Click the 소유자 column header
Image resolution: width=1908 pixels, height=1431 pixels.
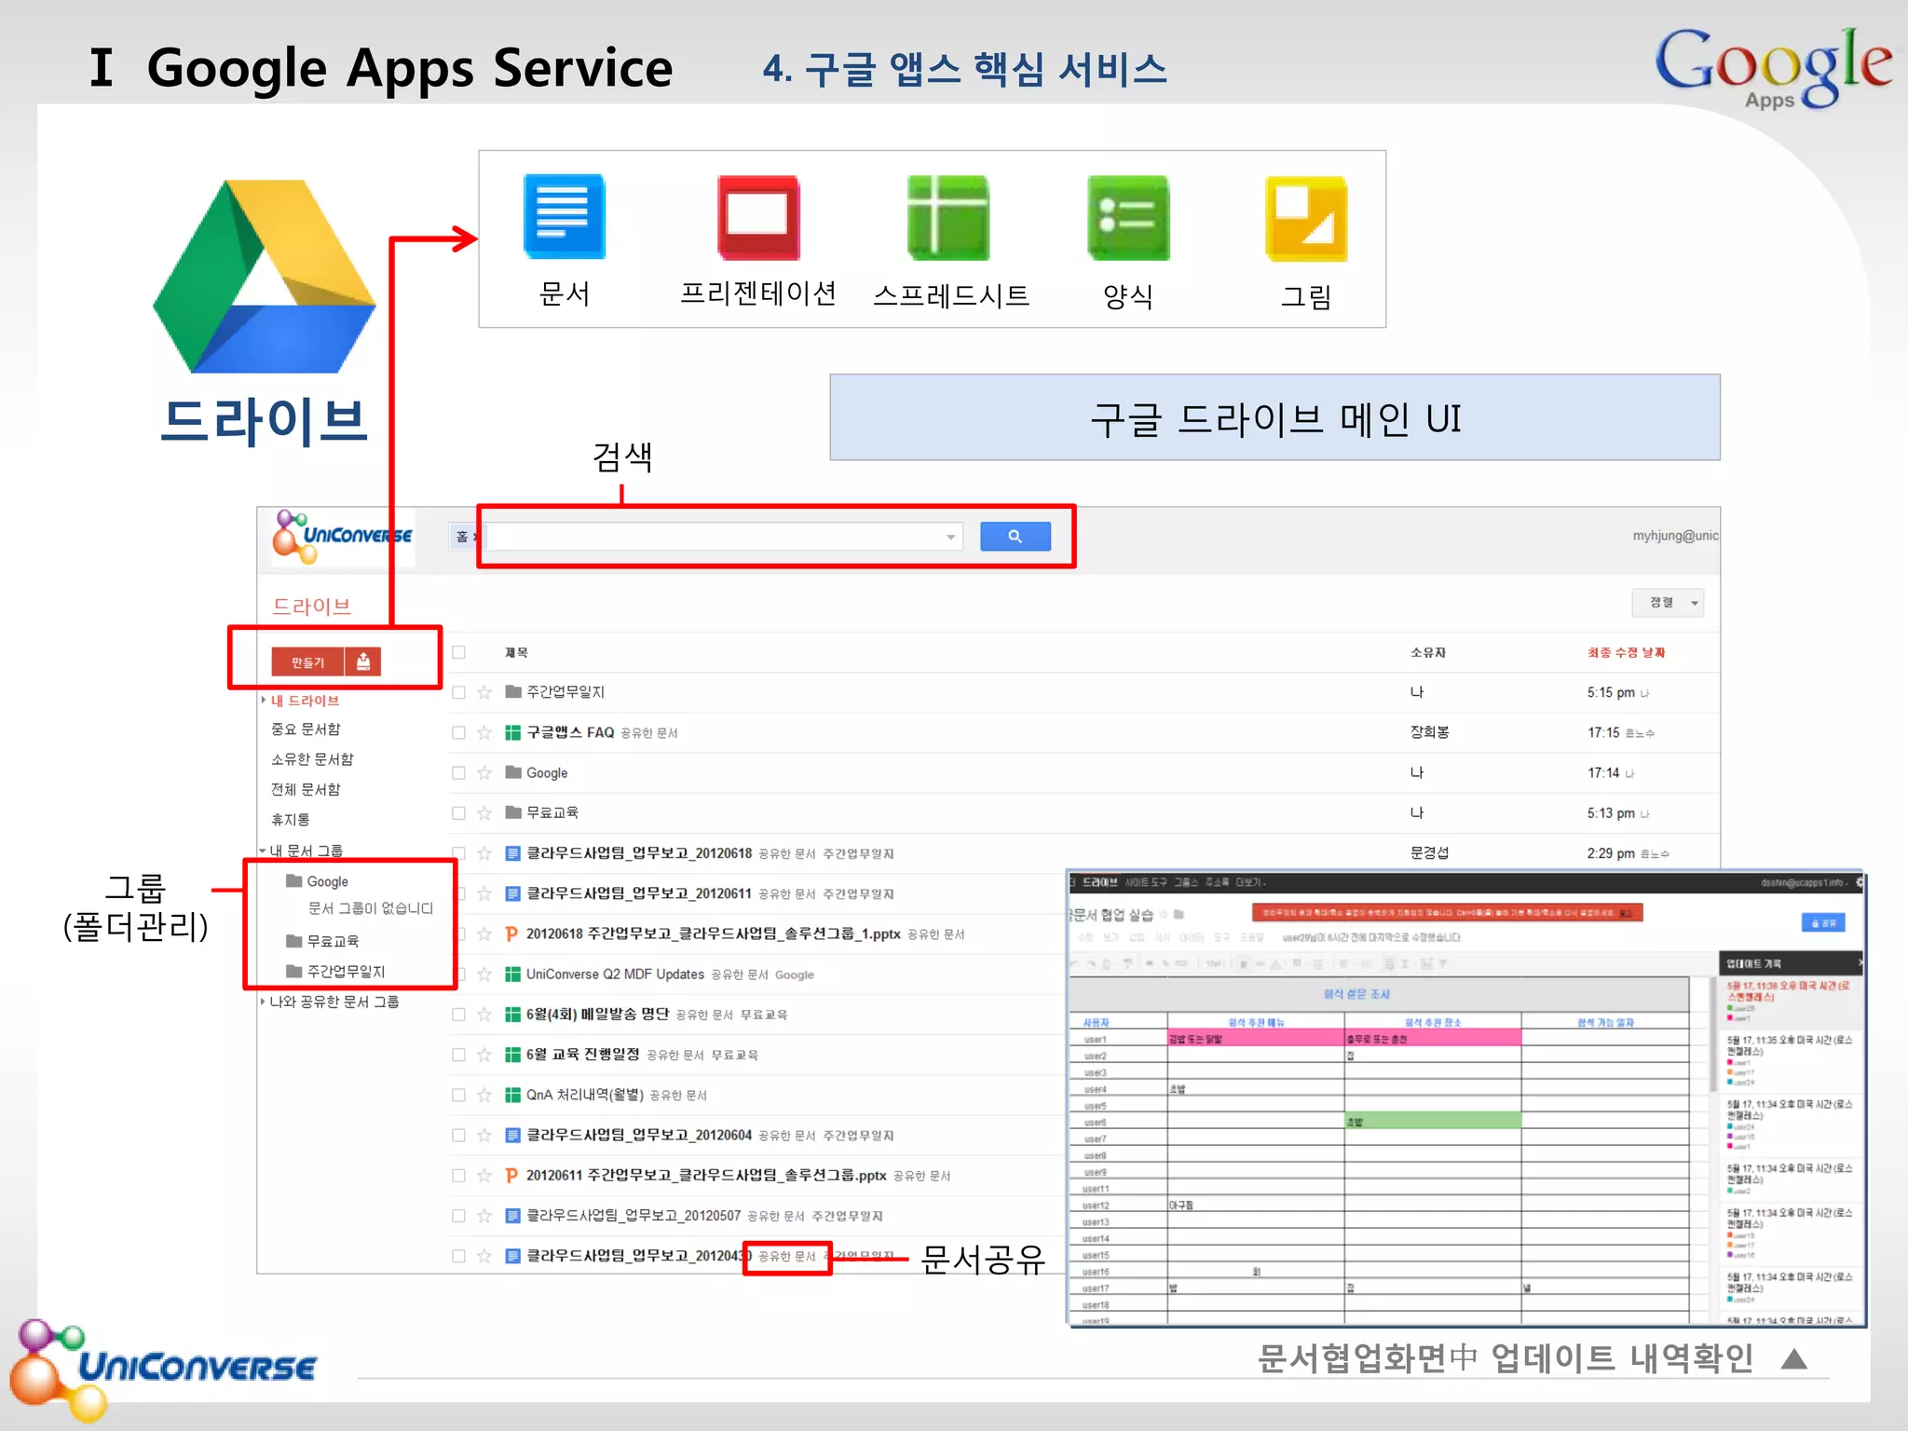point(1427,652)
